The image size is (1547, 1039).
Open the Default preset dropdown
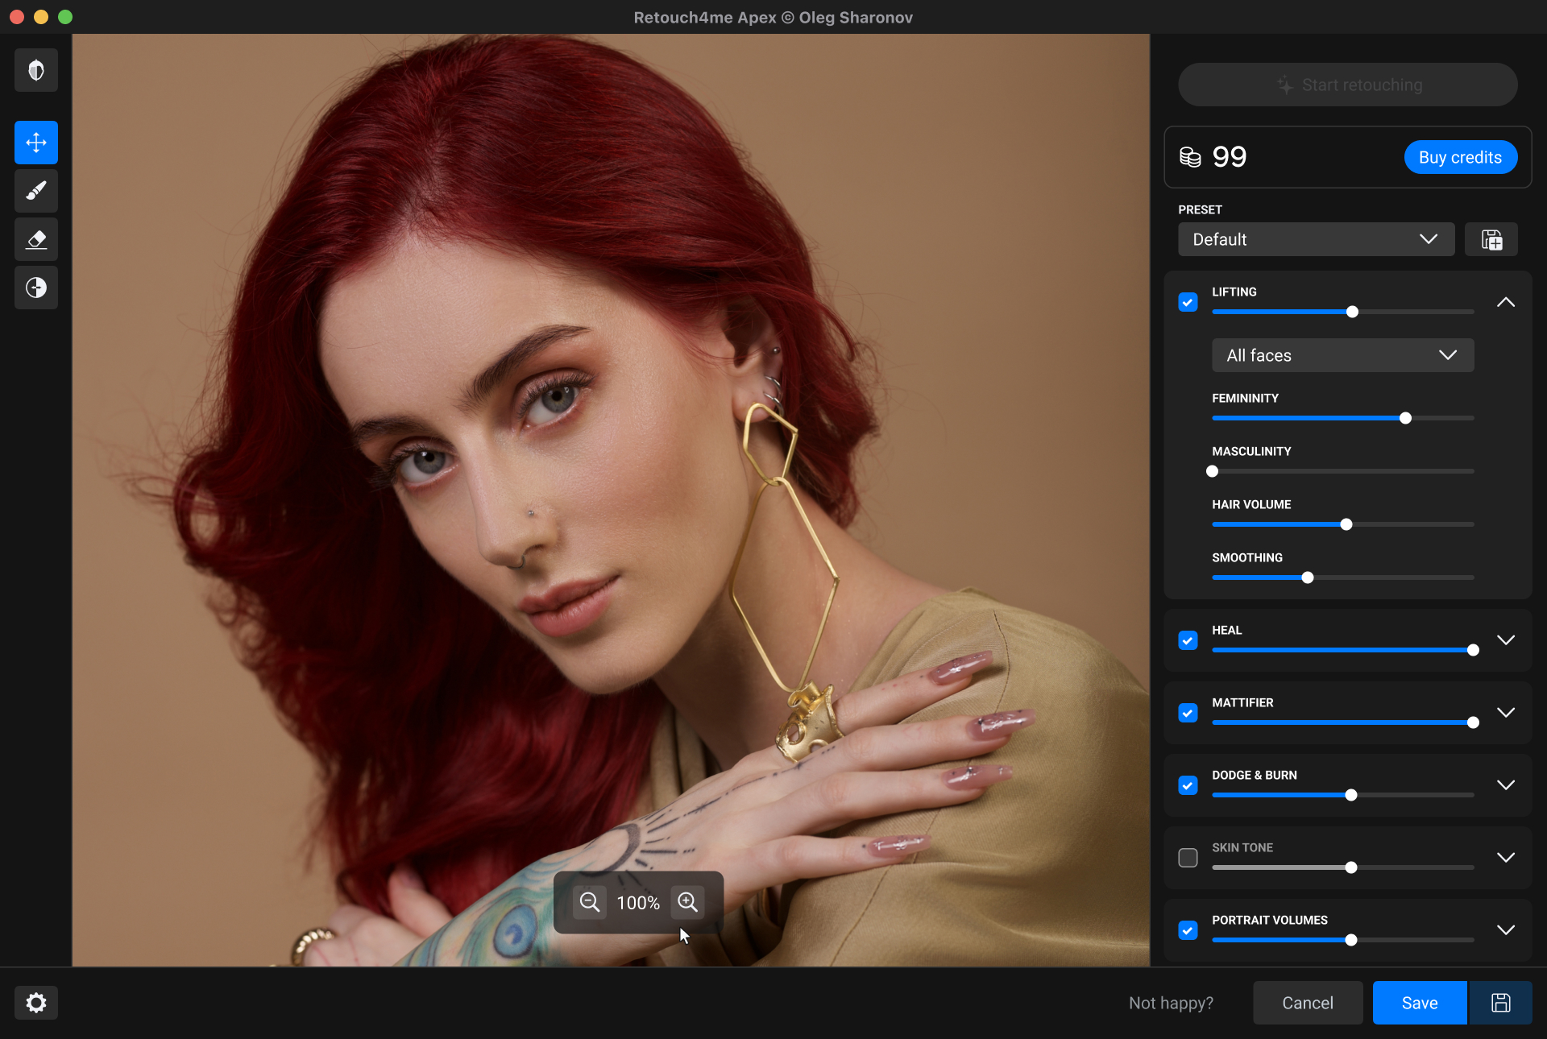point(1316,239)
